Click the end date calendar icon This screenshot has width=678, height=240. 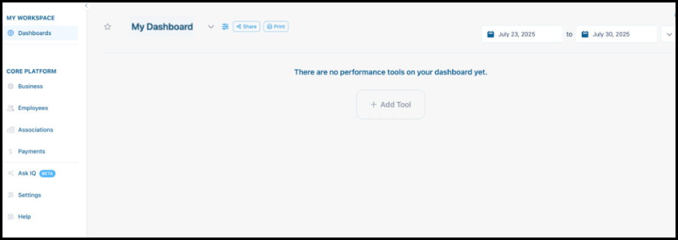pyautogui.click(x=585, y=34)
